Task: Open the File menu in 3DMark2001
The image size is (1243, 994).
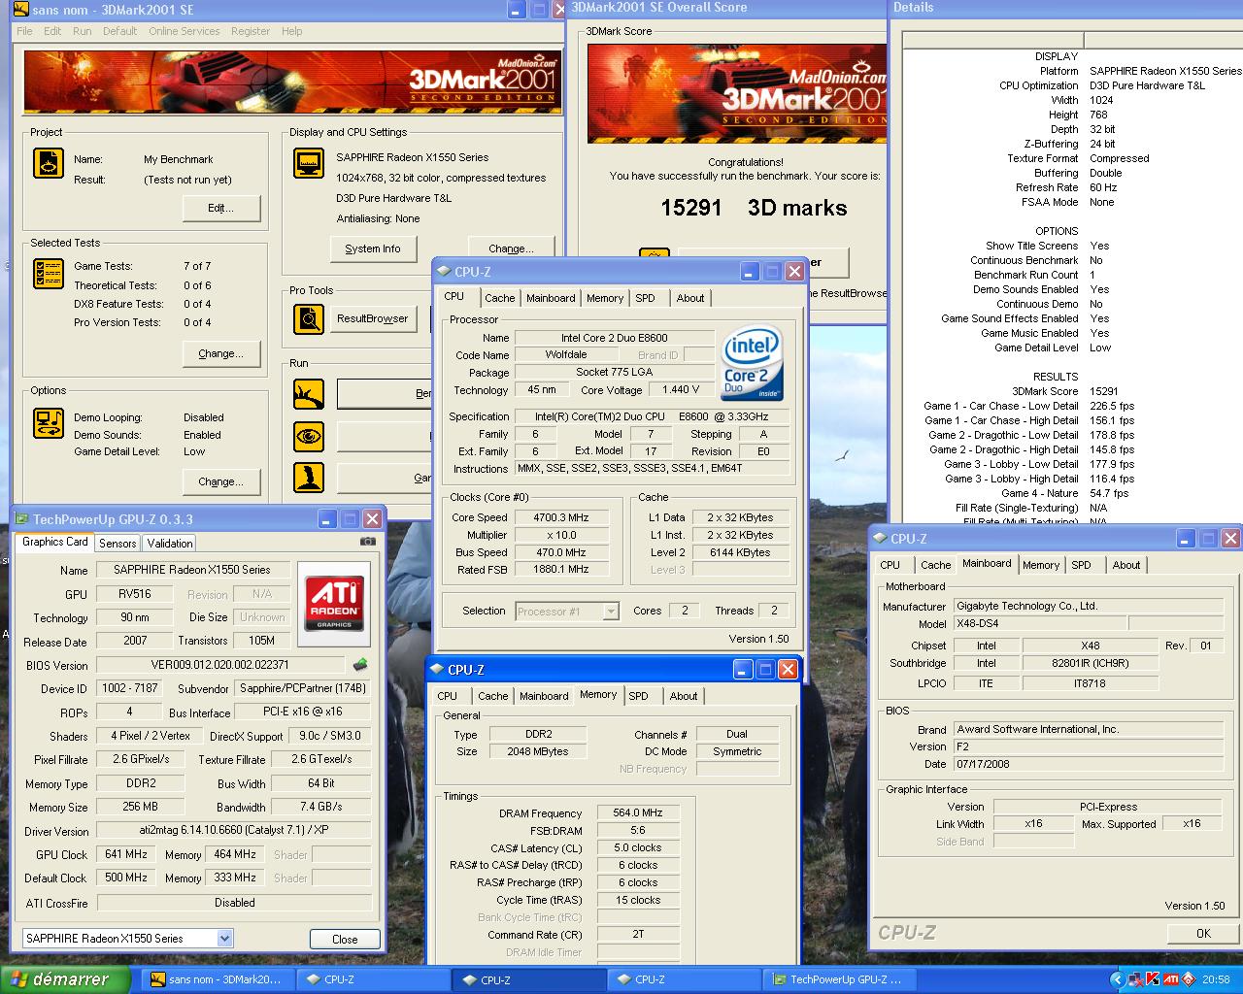Action: click(24, 31)
